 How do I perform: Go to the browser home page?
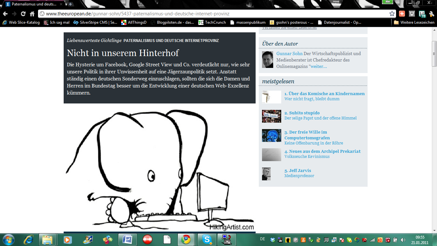pos(32,14)
